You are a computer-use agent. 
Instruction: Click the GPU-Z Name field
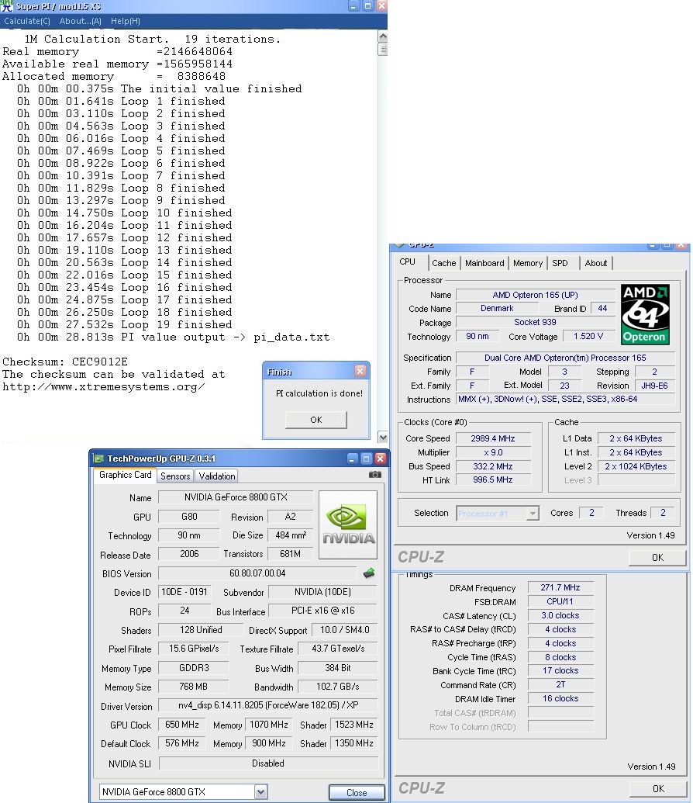236,497
